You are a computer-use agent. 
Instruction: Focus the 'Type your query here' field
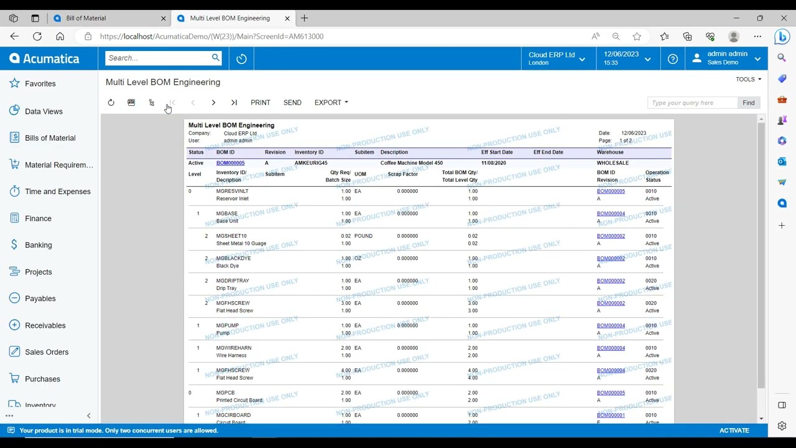click(x=692, y=103)
